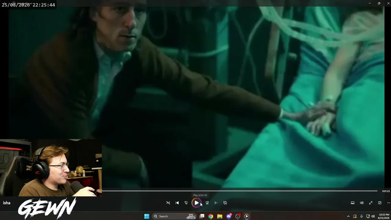
Task: Jump to the next track
Action: (216, 203)
